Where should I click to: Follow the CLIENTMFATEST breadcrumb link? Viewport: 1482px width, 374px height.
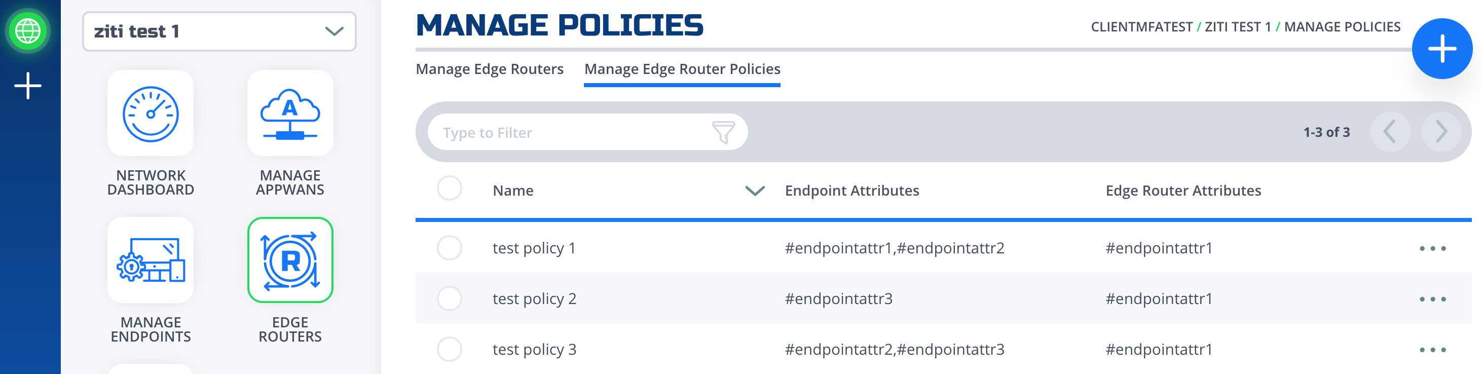tap(1141, 27)
